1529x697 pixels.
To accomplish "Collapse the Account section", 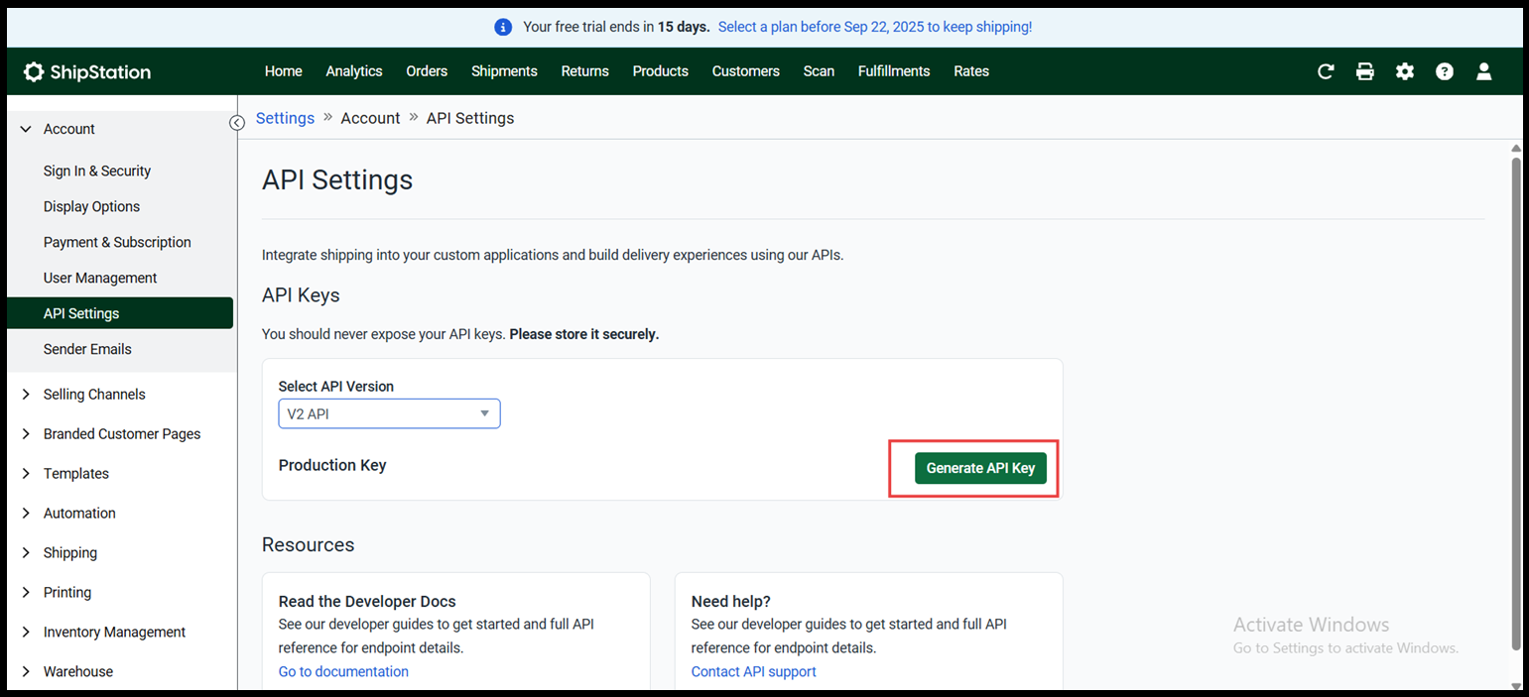I will click(27, 129).
